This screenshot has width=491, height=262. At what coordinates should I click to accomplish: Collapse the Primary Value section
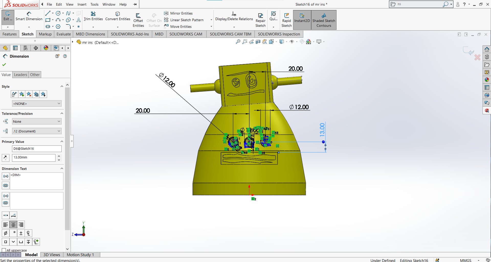62,141
